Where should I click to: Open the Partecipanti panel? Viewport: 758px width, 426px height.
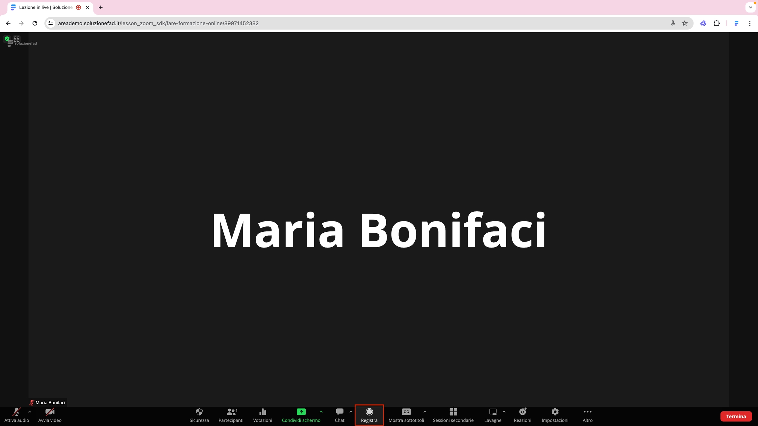(231, 415)
